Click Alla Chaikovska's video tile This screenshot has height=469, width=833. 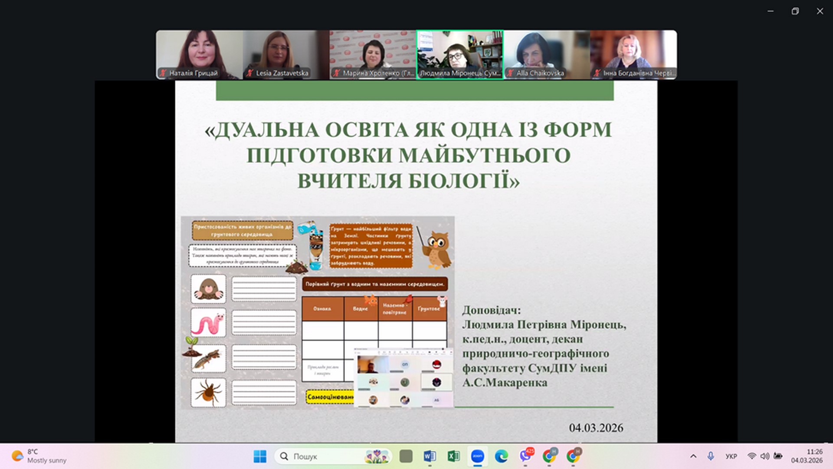547,52
